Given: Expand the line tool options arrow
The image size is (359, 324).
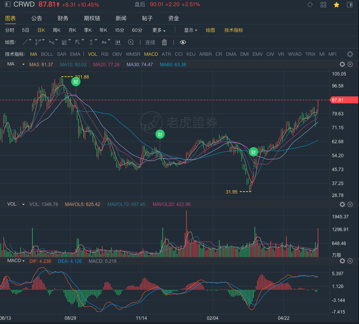Looking at the screenshot, I should pos(30,40).
